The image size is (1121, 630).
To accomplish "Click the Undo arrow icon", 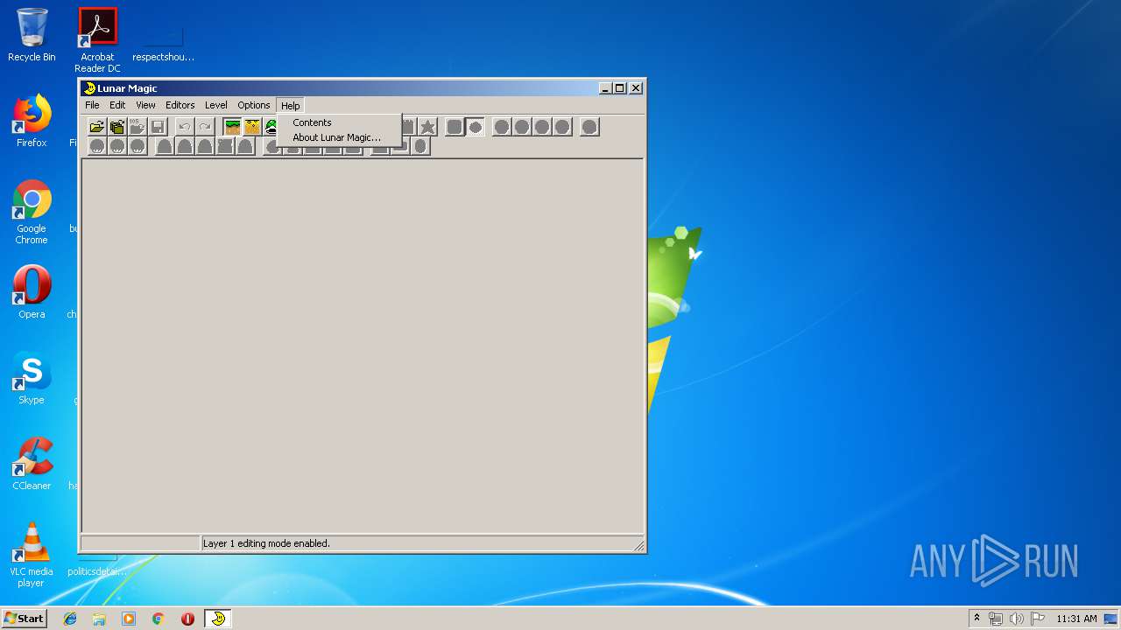I will coord(185,127).
